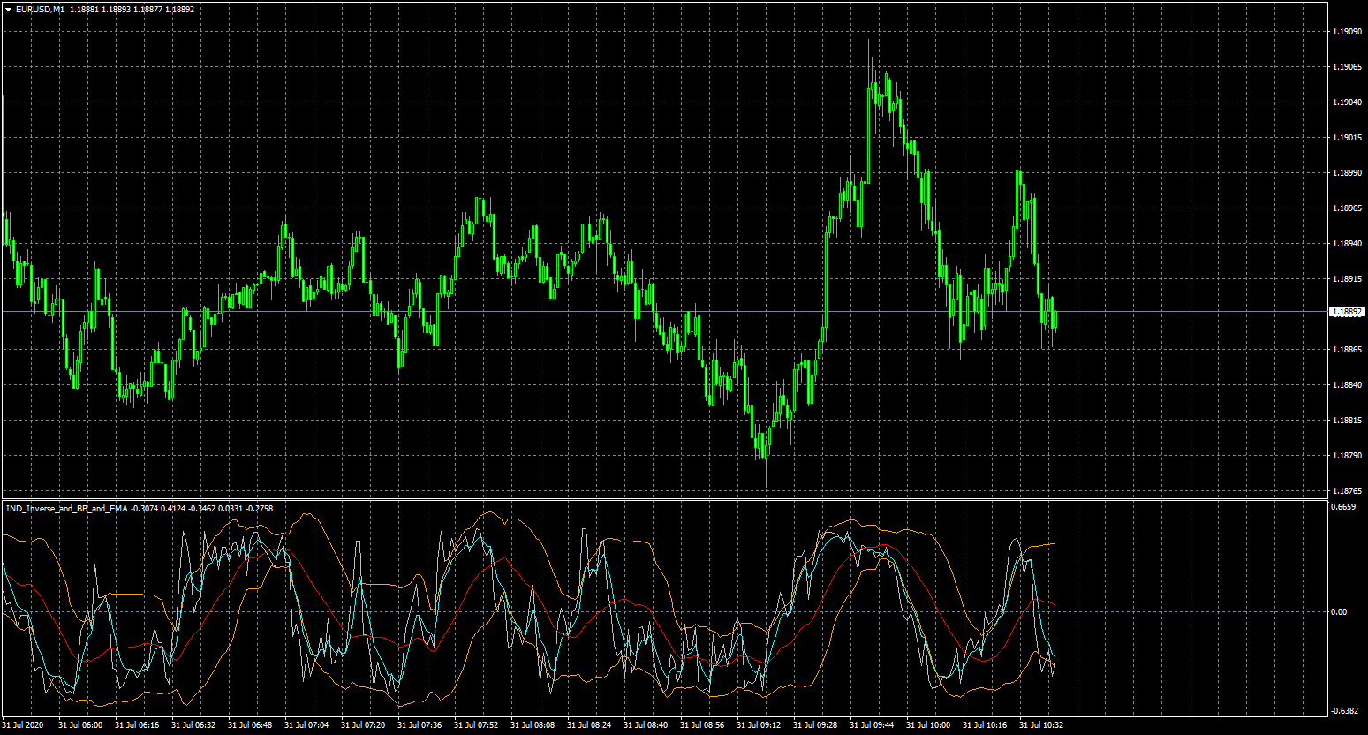Click the 31 Jul 2020 date label
This screenshot has height=735, width=1368.
(24, 725)
